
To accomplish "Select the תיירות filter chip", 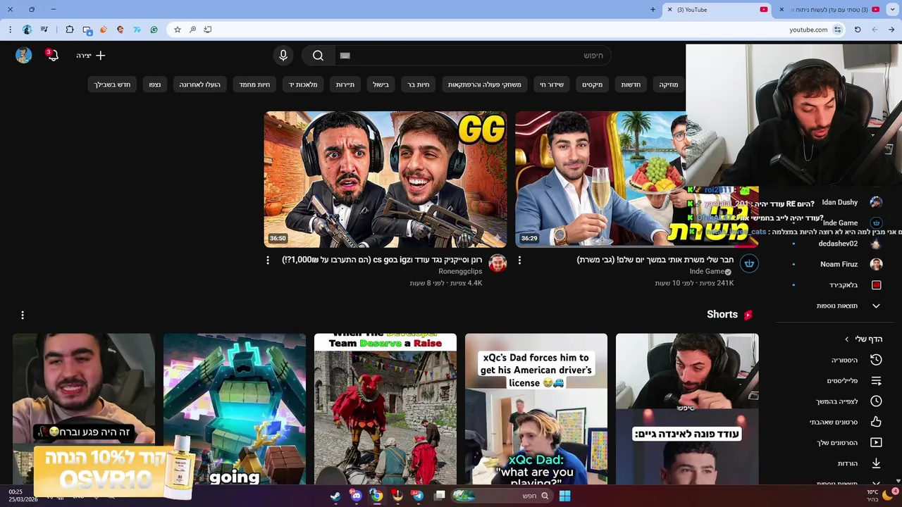I will [x=345, y=84].
